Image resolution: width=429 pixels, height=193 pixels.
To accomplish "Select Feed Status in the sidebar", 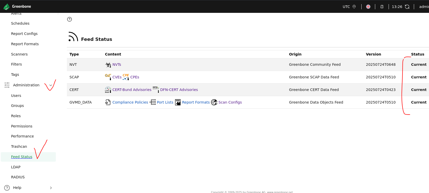I will 22,157.
